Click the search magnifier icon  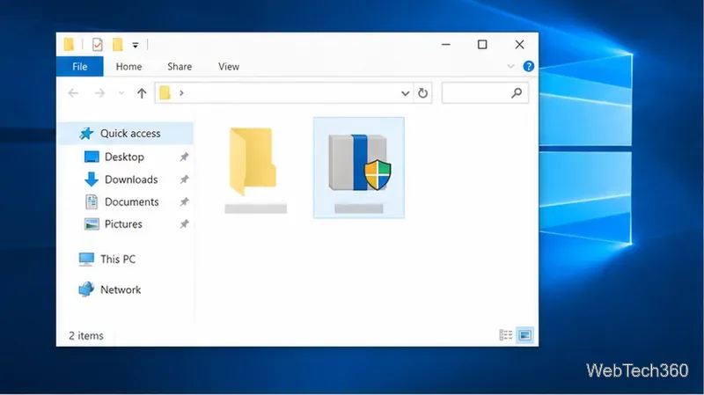(x=517, y=93)
